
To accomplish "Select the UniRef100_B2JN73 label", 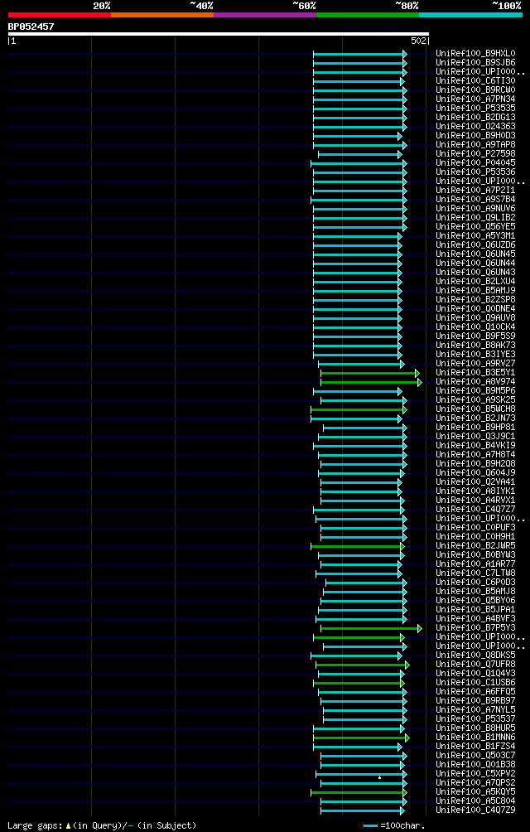I will coord(475,418).
